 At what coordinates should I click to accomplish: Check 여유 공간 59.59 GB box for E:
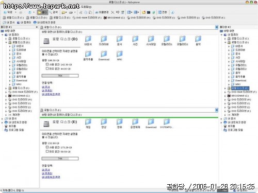(x=47, y=151)
